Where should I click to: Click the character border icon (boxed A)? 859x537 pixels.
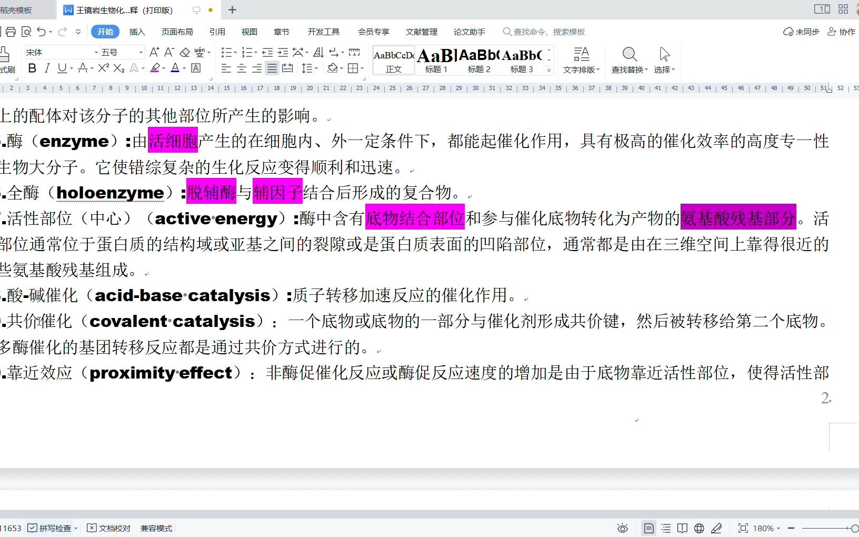click(196, 68)
